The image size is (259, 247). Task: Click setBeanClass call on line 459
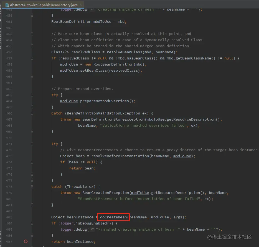pyautogui.click(x=93, y=71)
